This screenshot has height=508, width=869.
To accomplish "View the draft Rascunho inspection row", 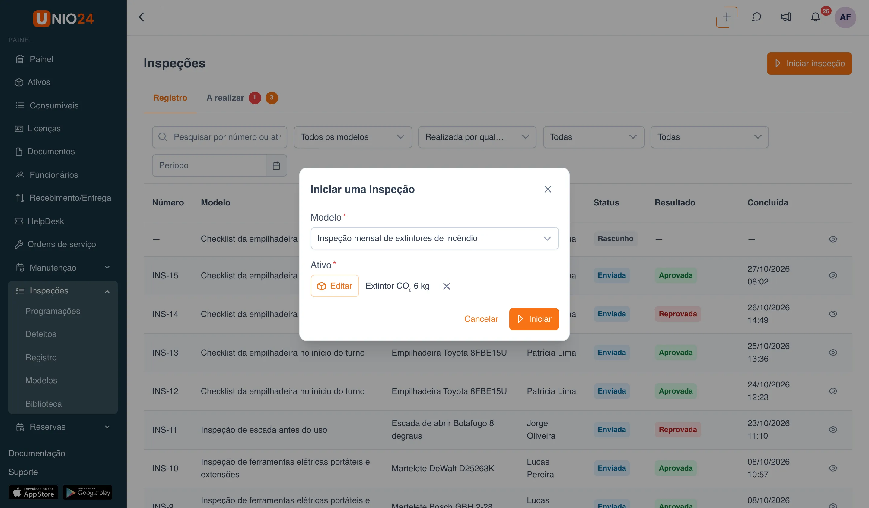I will coord(833,239).
